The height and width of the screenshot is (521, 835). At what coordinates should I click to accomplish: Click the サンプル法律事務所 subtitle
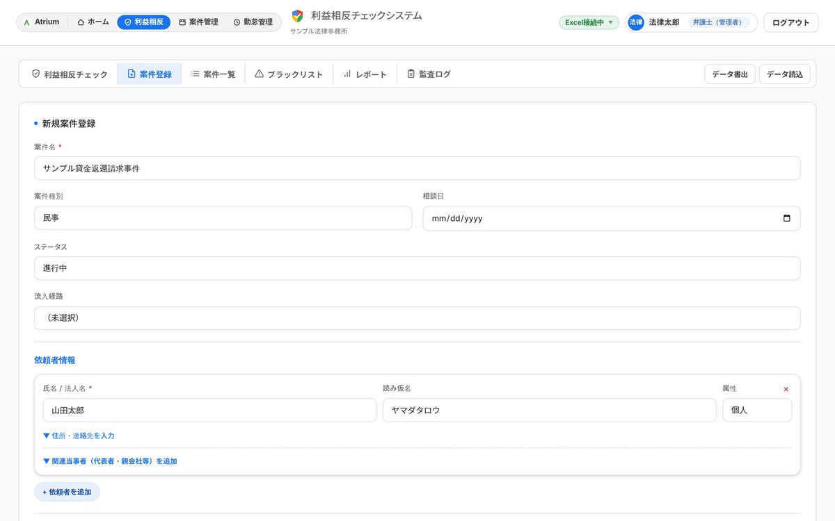pos(319,31)
